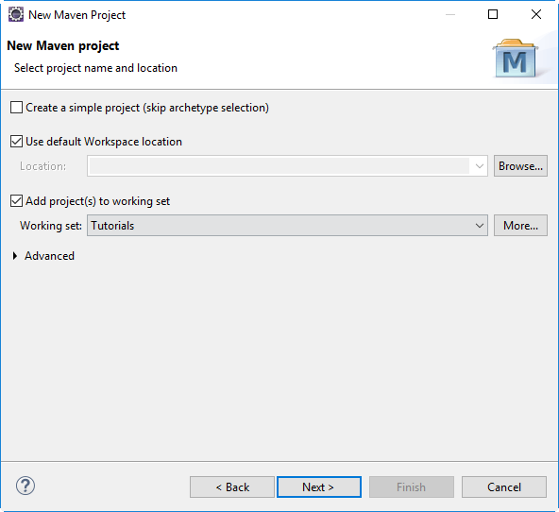
Task: Uncheck Use default Workspace location
Action: 16,142
